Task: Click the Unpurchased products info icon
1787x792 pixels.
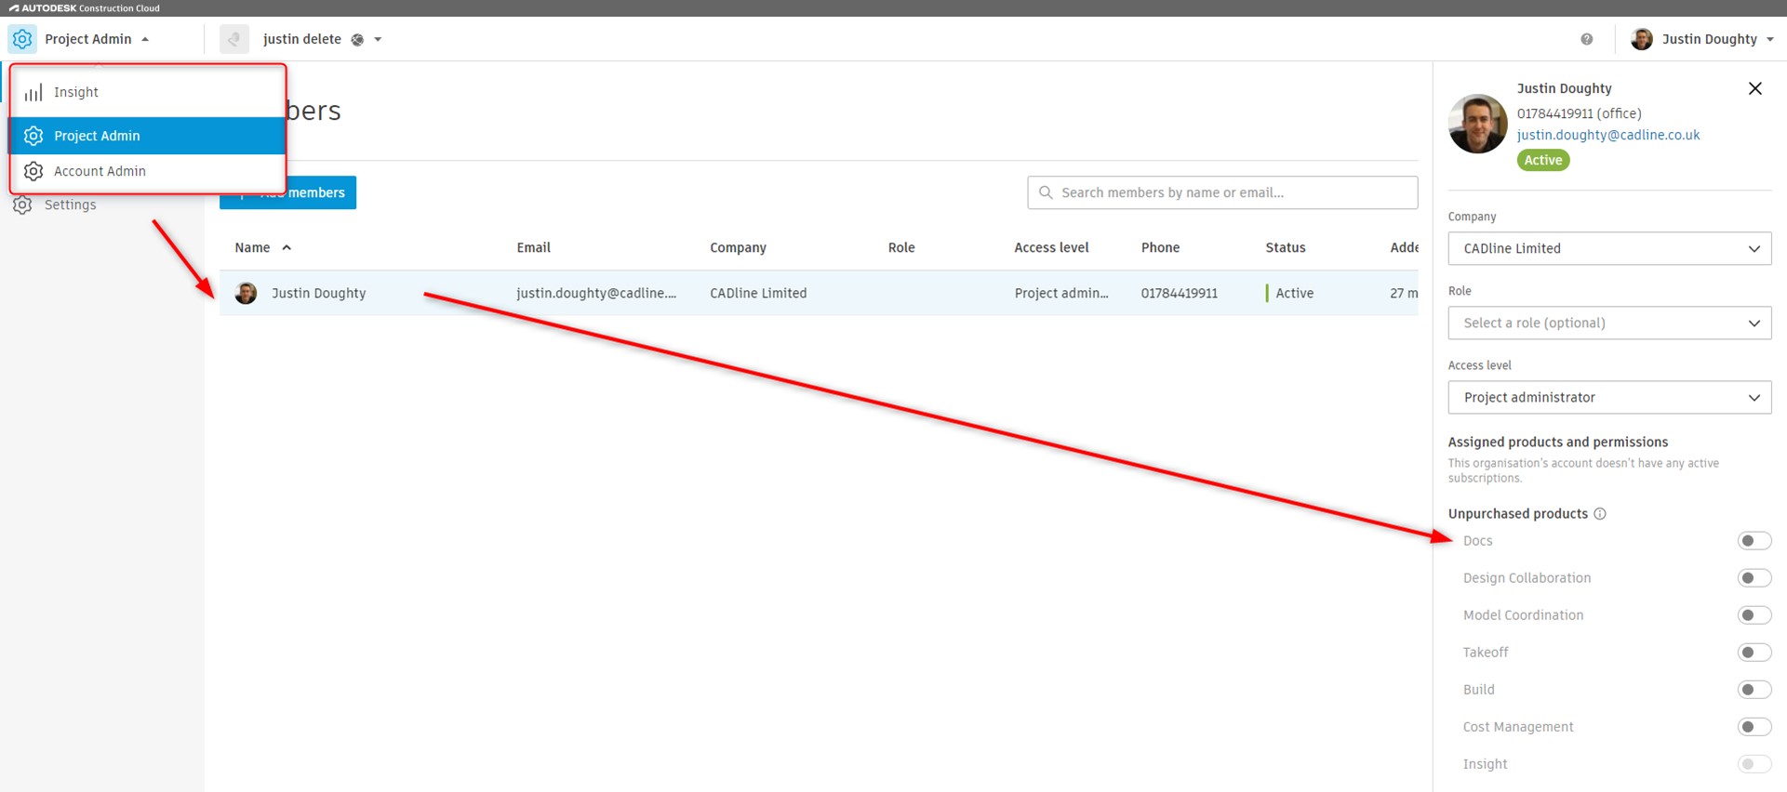Action: [x=1600, y=514]
